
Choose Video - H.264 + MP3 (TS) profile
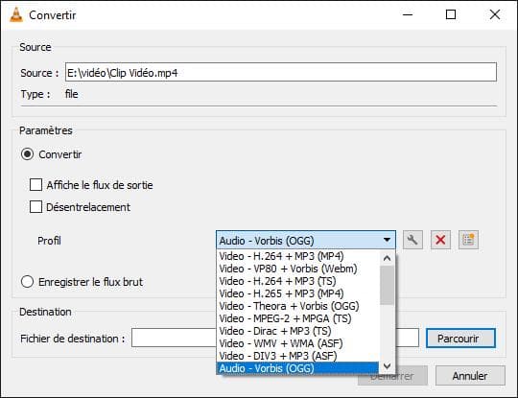click(297, 281)
